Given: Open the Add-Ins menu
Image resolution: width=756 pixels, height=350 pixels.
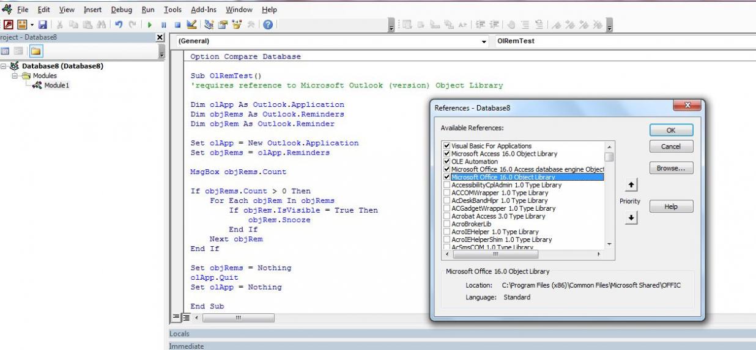Looking at the screenshot, I should pyautogui.click(x=202, y=10).
